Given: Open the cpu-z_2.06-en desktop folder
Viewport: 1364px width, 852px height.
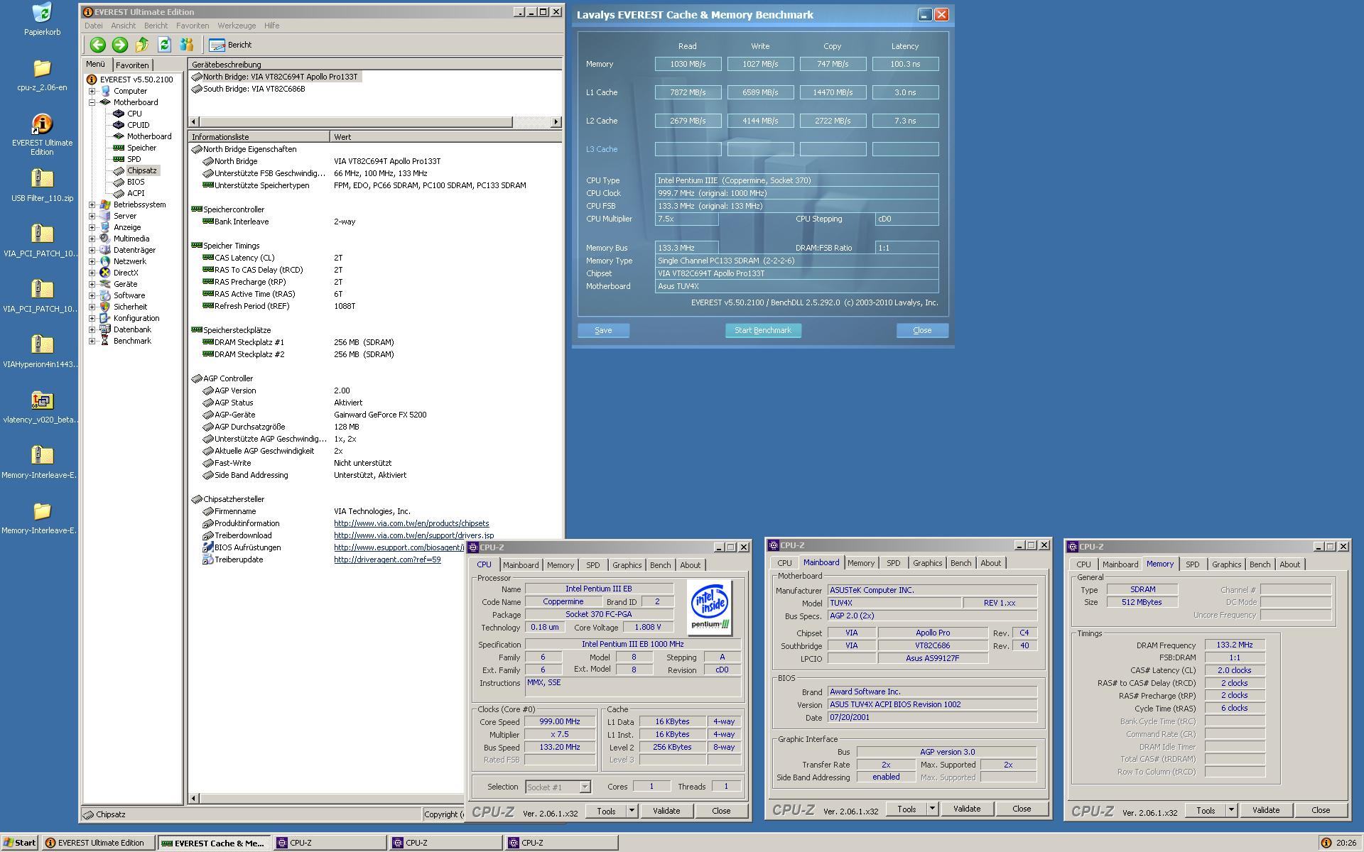Looking at the screenshot, I should tap(42, 69).
